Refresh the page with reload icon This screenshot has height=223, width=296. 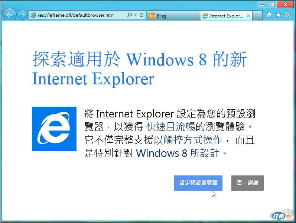[142, 15]
